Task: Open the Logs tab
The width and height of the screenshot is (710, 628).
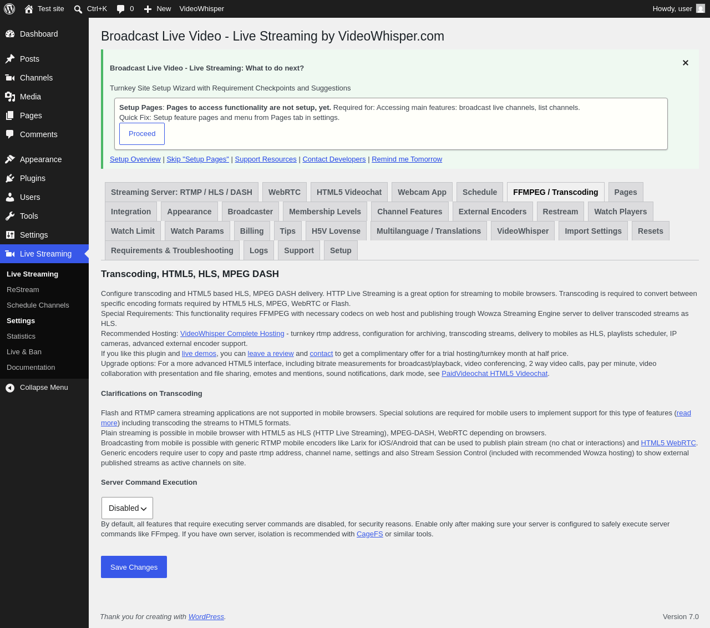Action: [x=258, y=250]
